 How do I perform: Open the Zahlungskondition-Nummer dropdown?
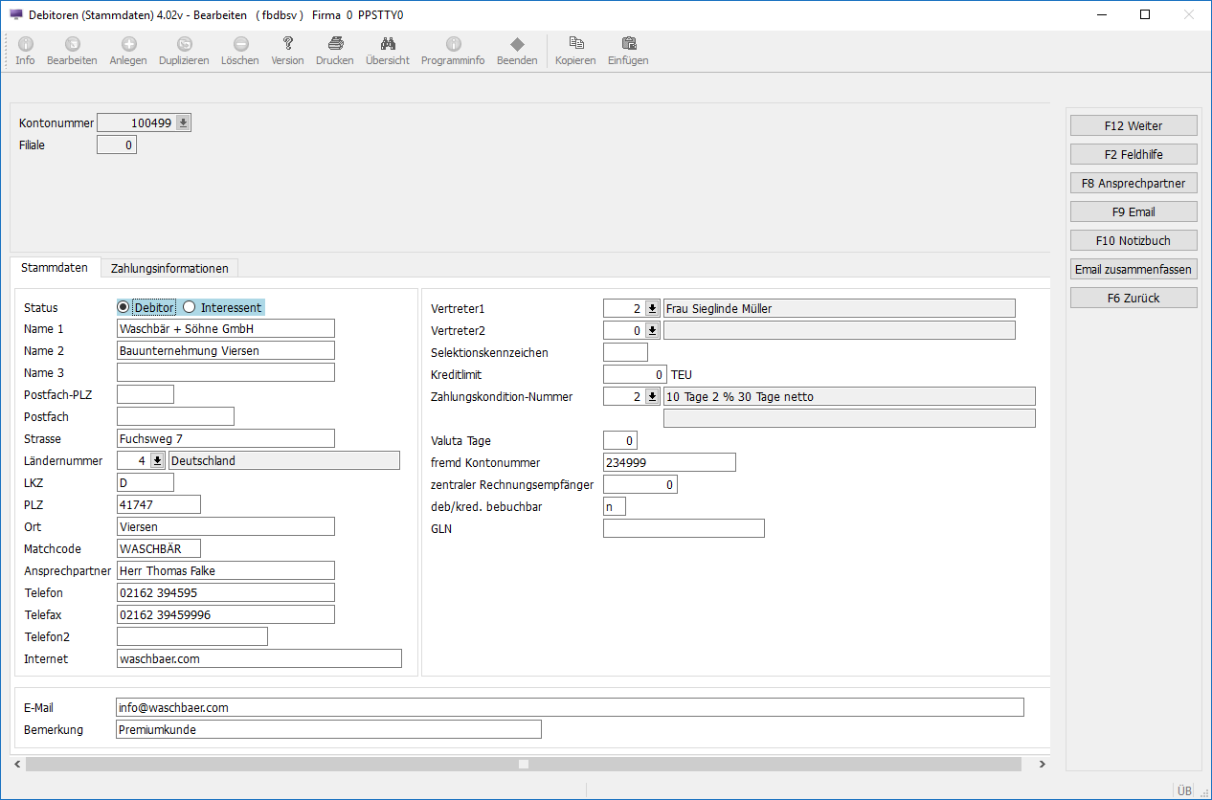[652, 396]
